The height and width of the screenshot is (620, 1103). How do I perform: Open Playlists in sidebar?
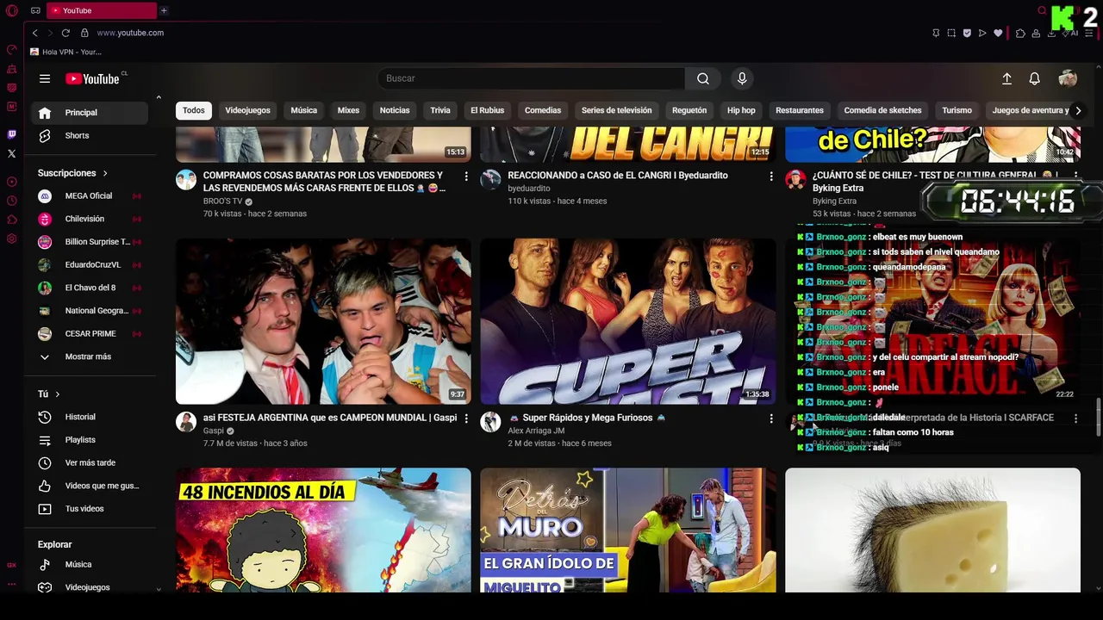click(x=90, y=440)
